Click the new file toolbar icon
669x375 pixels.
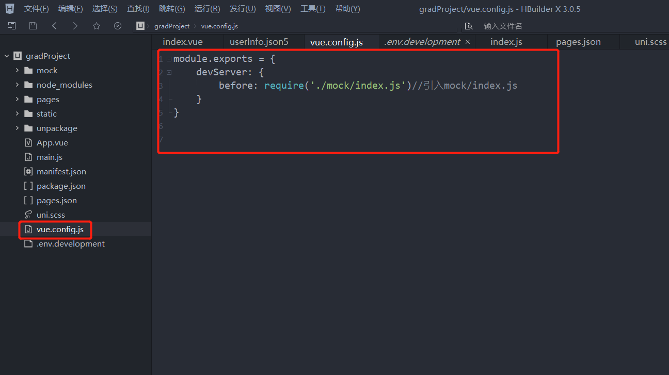click(12, 26)
